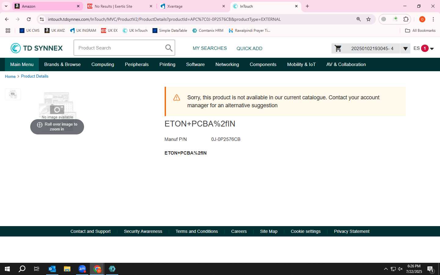Click the product search magnifier icon
Screen dimensions: 440x275
(169, 48)
